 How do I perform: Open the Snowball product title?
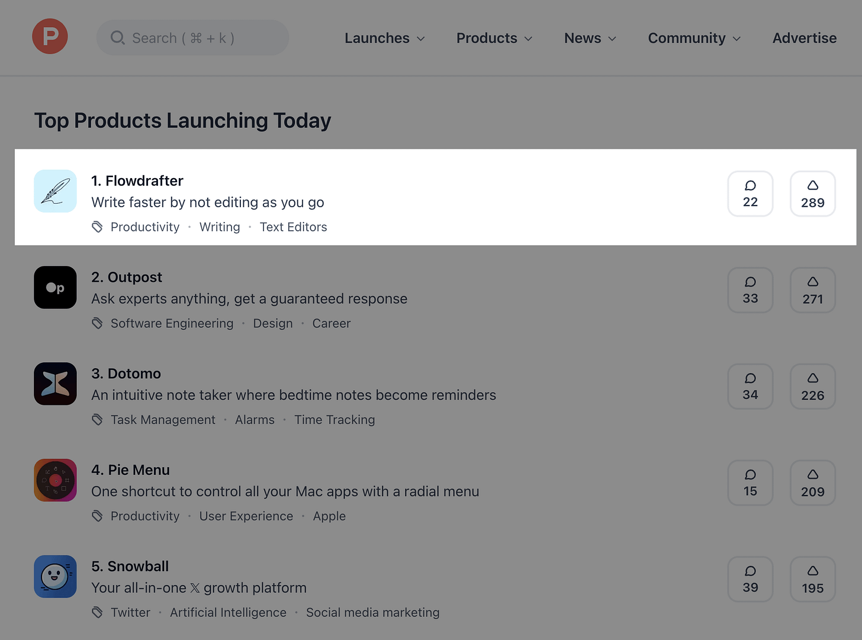(x=130, y=567)
